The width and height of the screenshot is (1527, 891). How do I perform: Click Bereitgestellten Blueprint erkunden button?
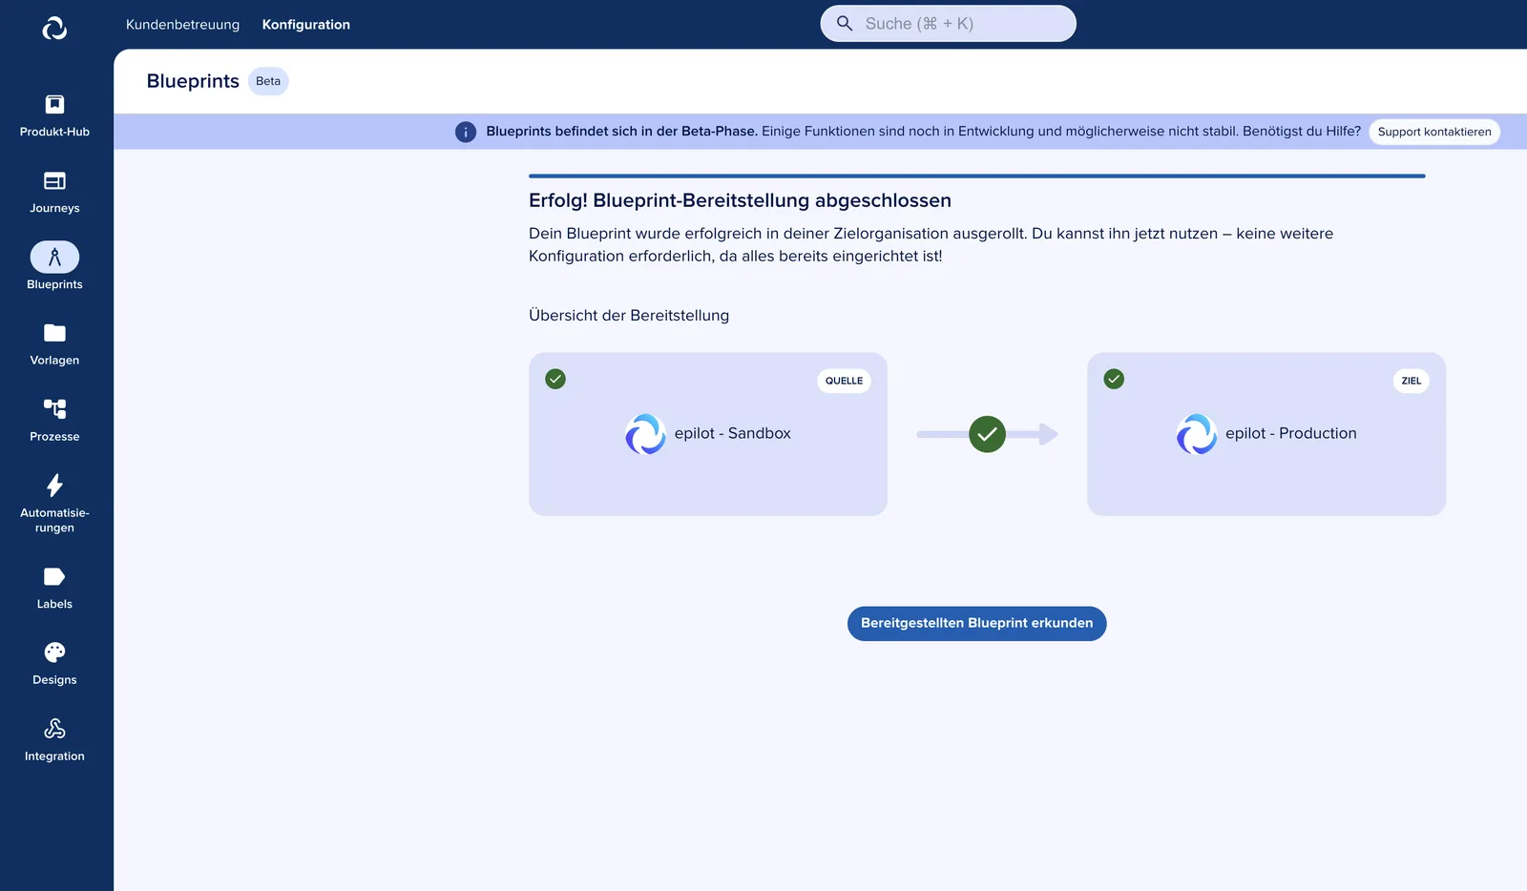[977, 624]
